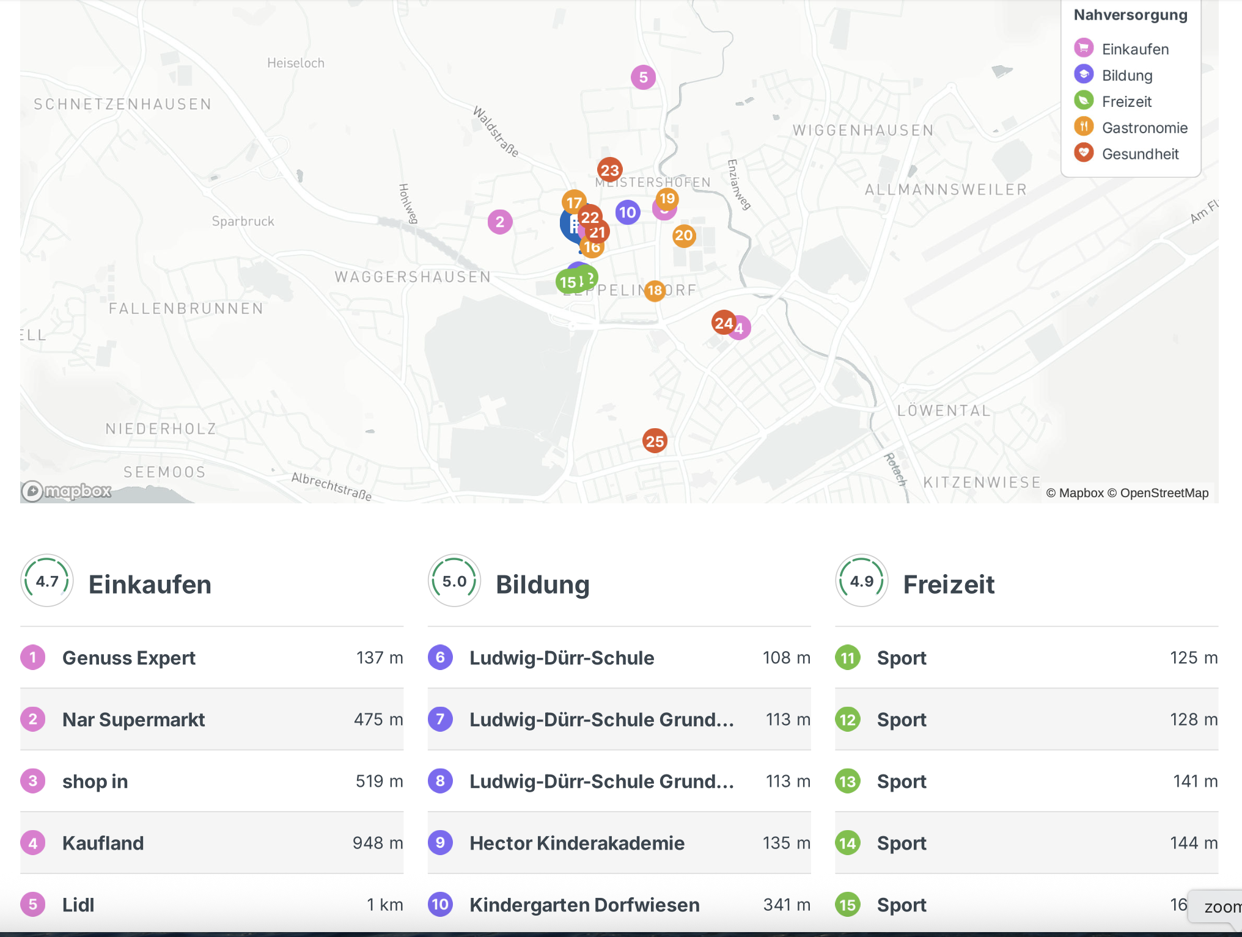Select red health marker number 23
The height and width of the screenshot is (937, 1242).
(x=609, y=170)
